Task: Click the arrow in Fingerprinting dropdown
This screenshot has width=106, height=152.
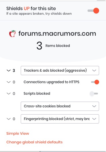Action: tap(94, 119)
